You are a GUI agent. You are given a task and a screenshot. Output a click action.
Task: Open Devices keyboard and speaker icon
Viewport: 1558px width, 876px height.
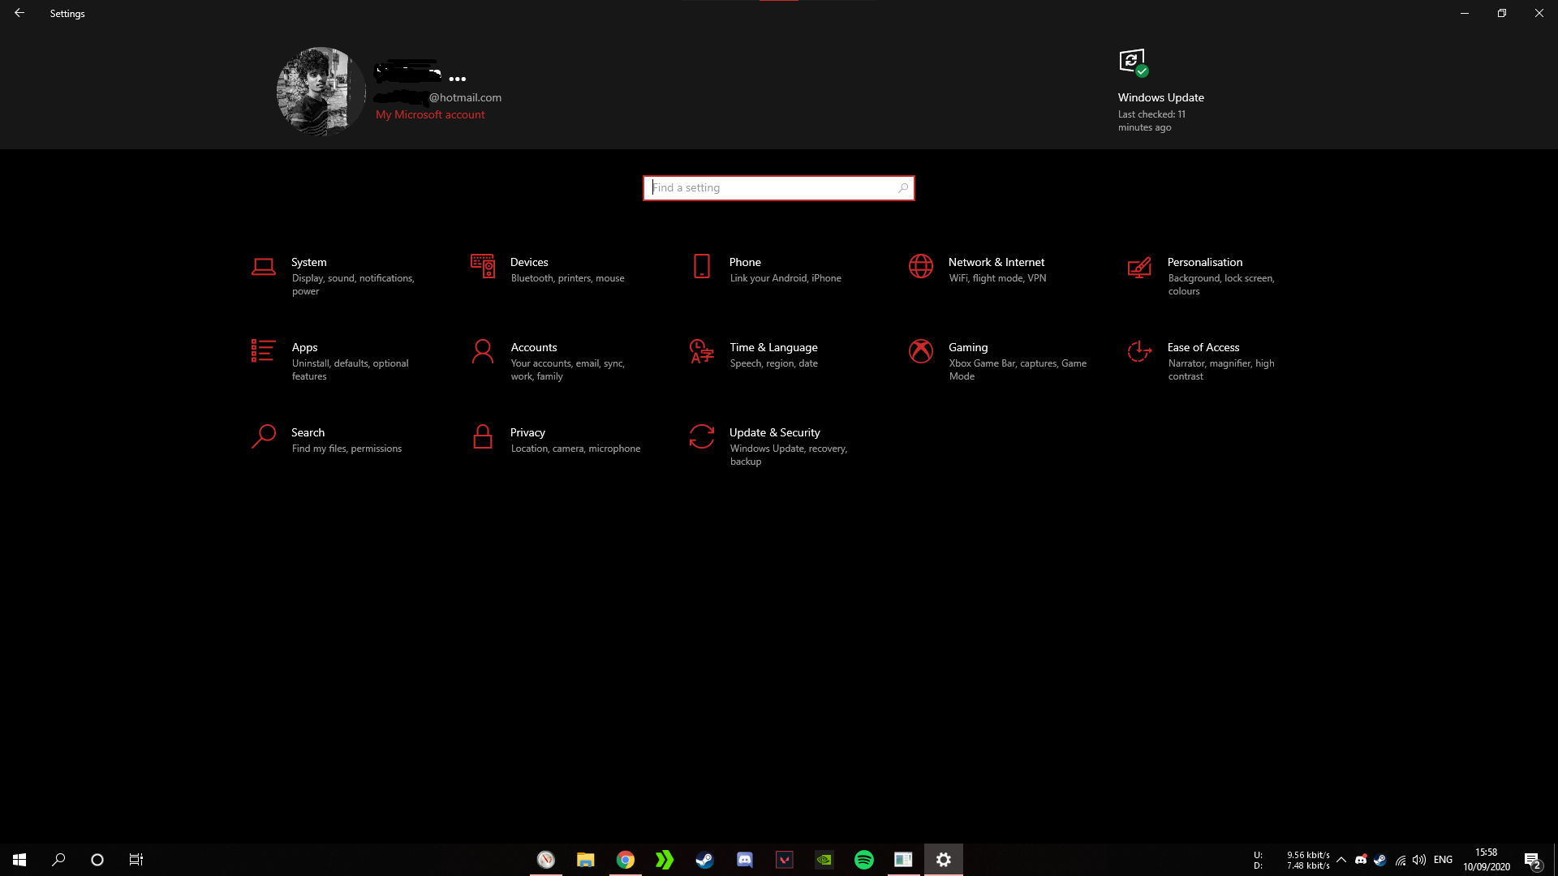click(x=483, y=266)
